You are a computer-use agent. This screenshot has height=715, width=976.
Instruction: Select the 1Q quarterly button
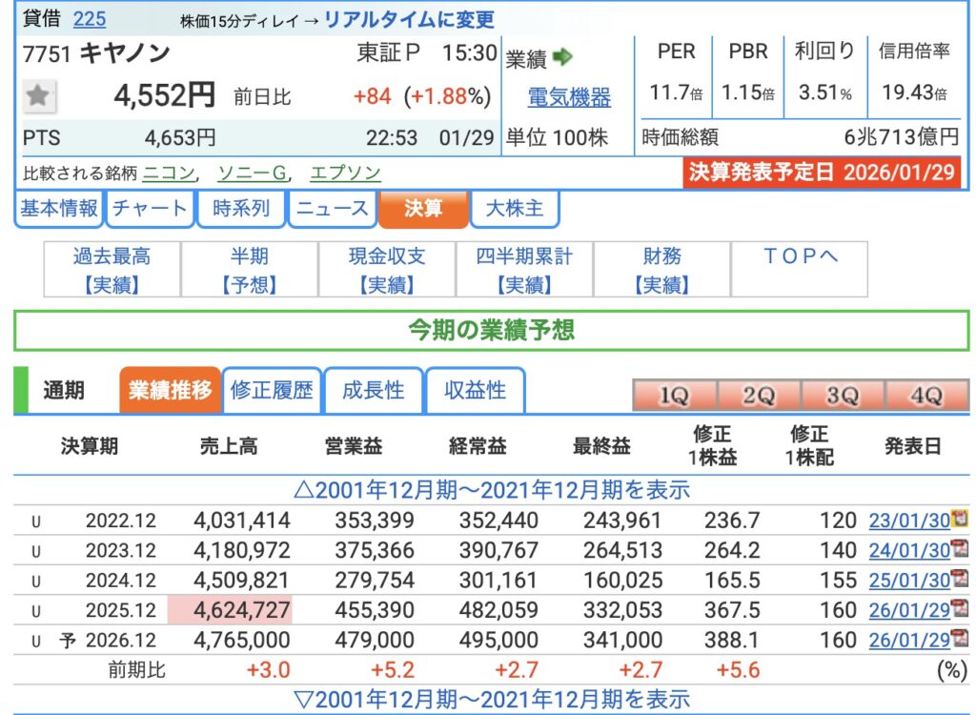674,396
